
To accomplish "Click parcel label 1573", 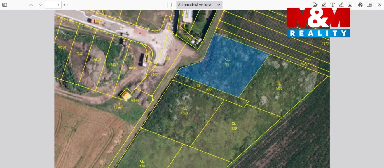I will pyautogui.click(x=304, y=65).
